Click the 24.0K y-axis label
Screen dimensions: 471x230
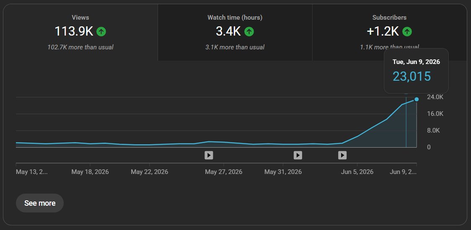(x=435, y=97)
